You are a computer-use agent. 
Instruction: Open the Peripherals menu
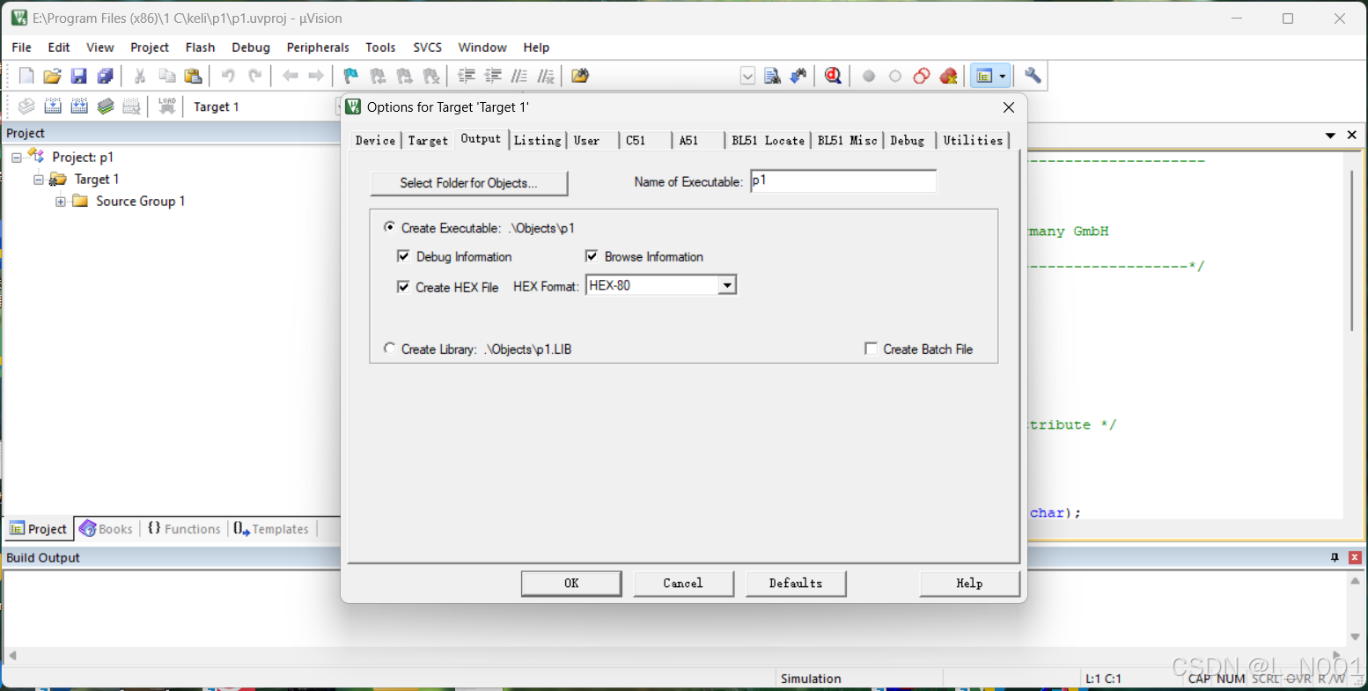click(x=318, y=48)
